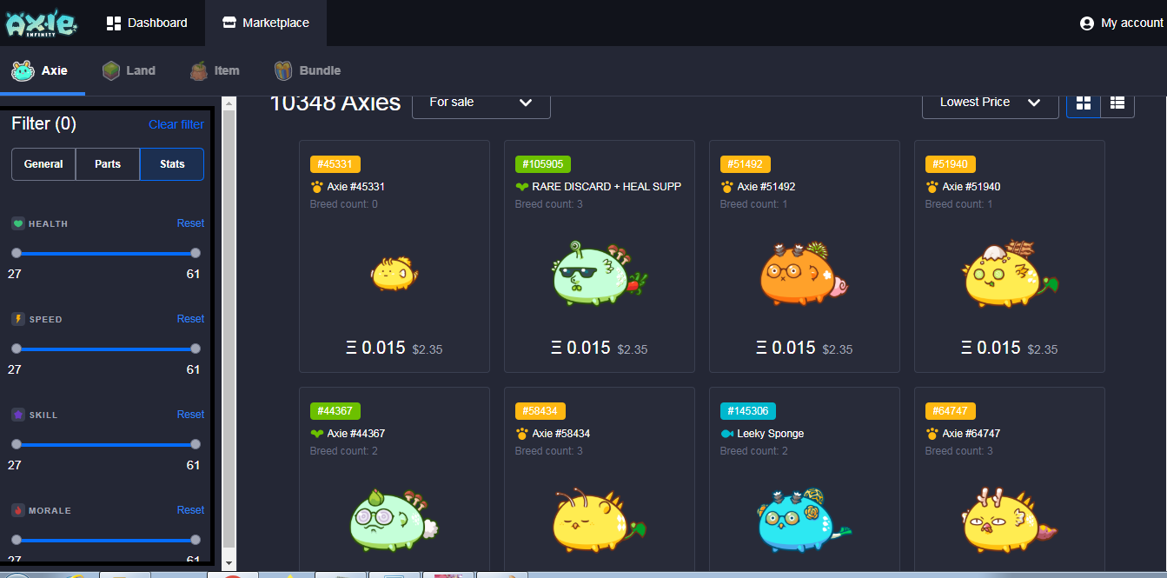Reset the Speed filter
Viewport: 1167px width, 578px height.
pyautogui.click(x=190, y=319)
